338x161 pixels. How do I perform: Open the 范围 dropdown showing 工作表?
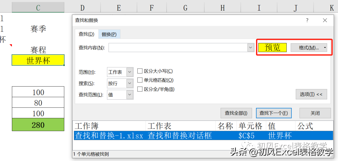coord(120,72)
